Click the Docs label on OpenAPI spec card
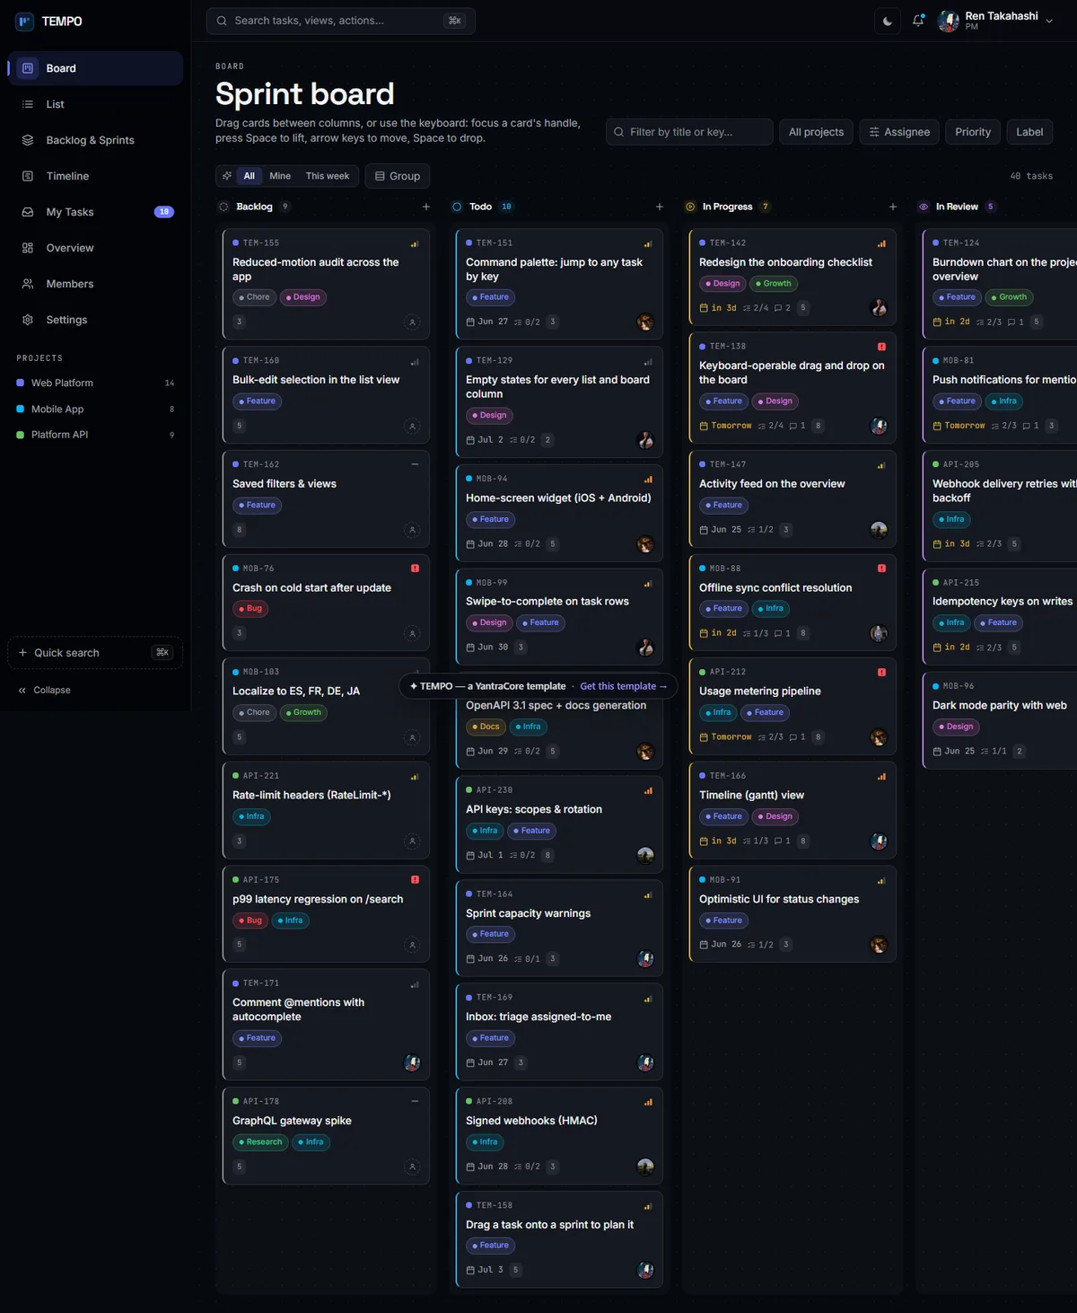This screenshot has height=1313, width=1077. [486, 727]
